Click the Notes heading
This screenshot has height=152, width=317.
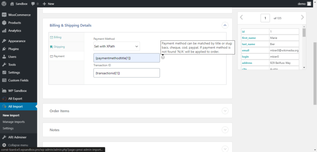tap(55, 130)
